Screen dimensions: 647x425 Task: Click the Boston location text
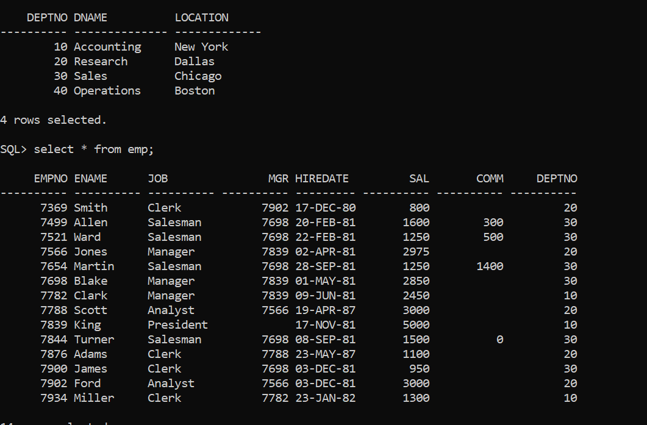coord(195,90)
